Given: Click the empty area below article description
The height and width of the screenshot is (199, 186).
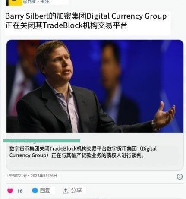Looking at the screenshot, I should pyautogui.click(x=95, y=164).
